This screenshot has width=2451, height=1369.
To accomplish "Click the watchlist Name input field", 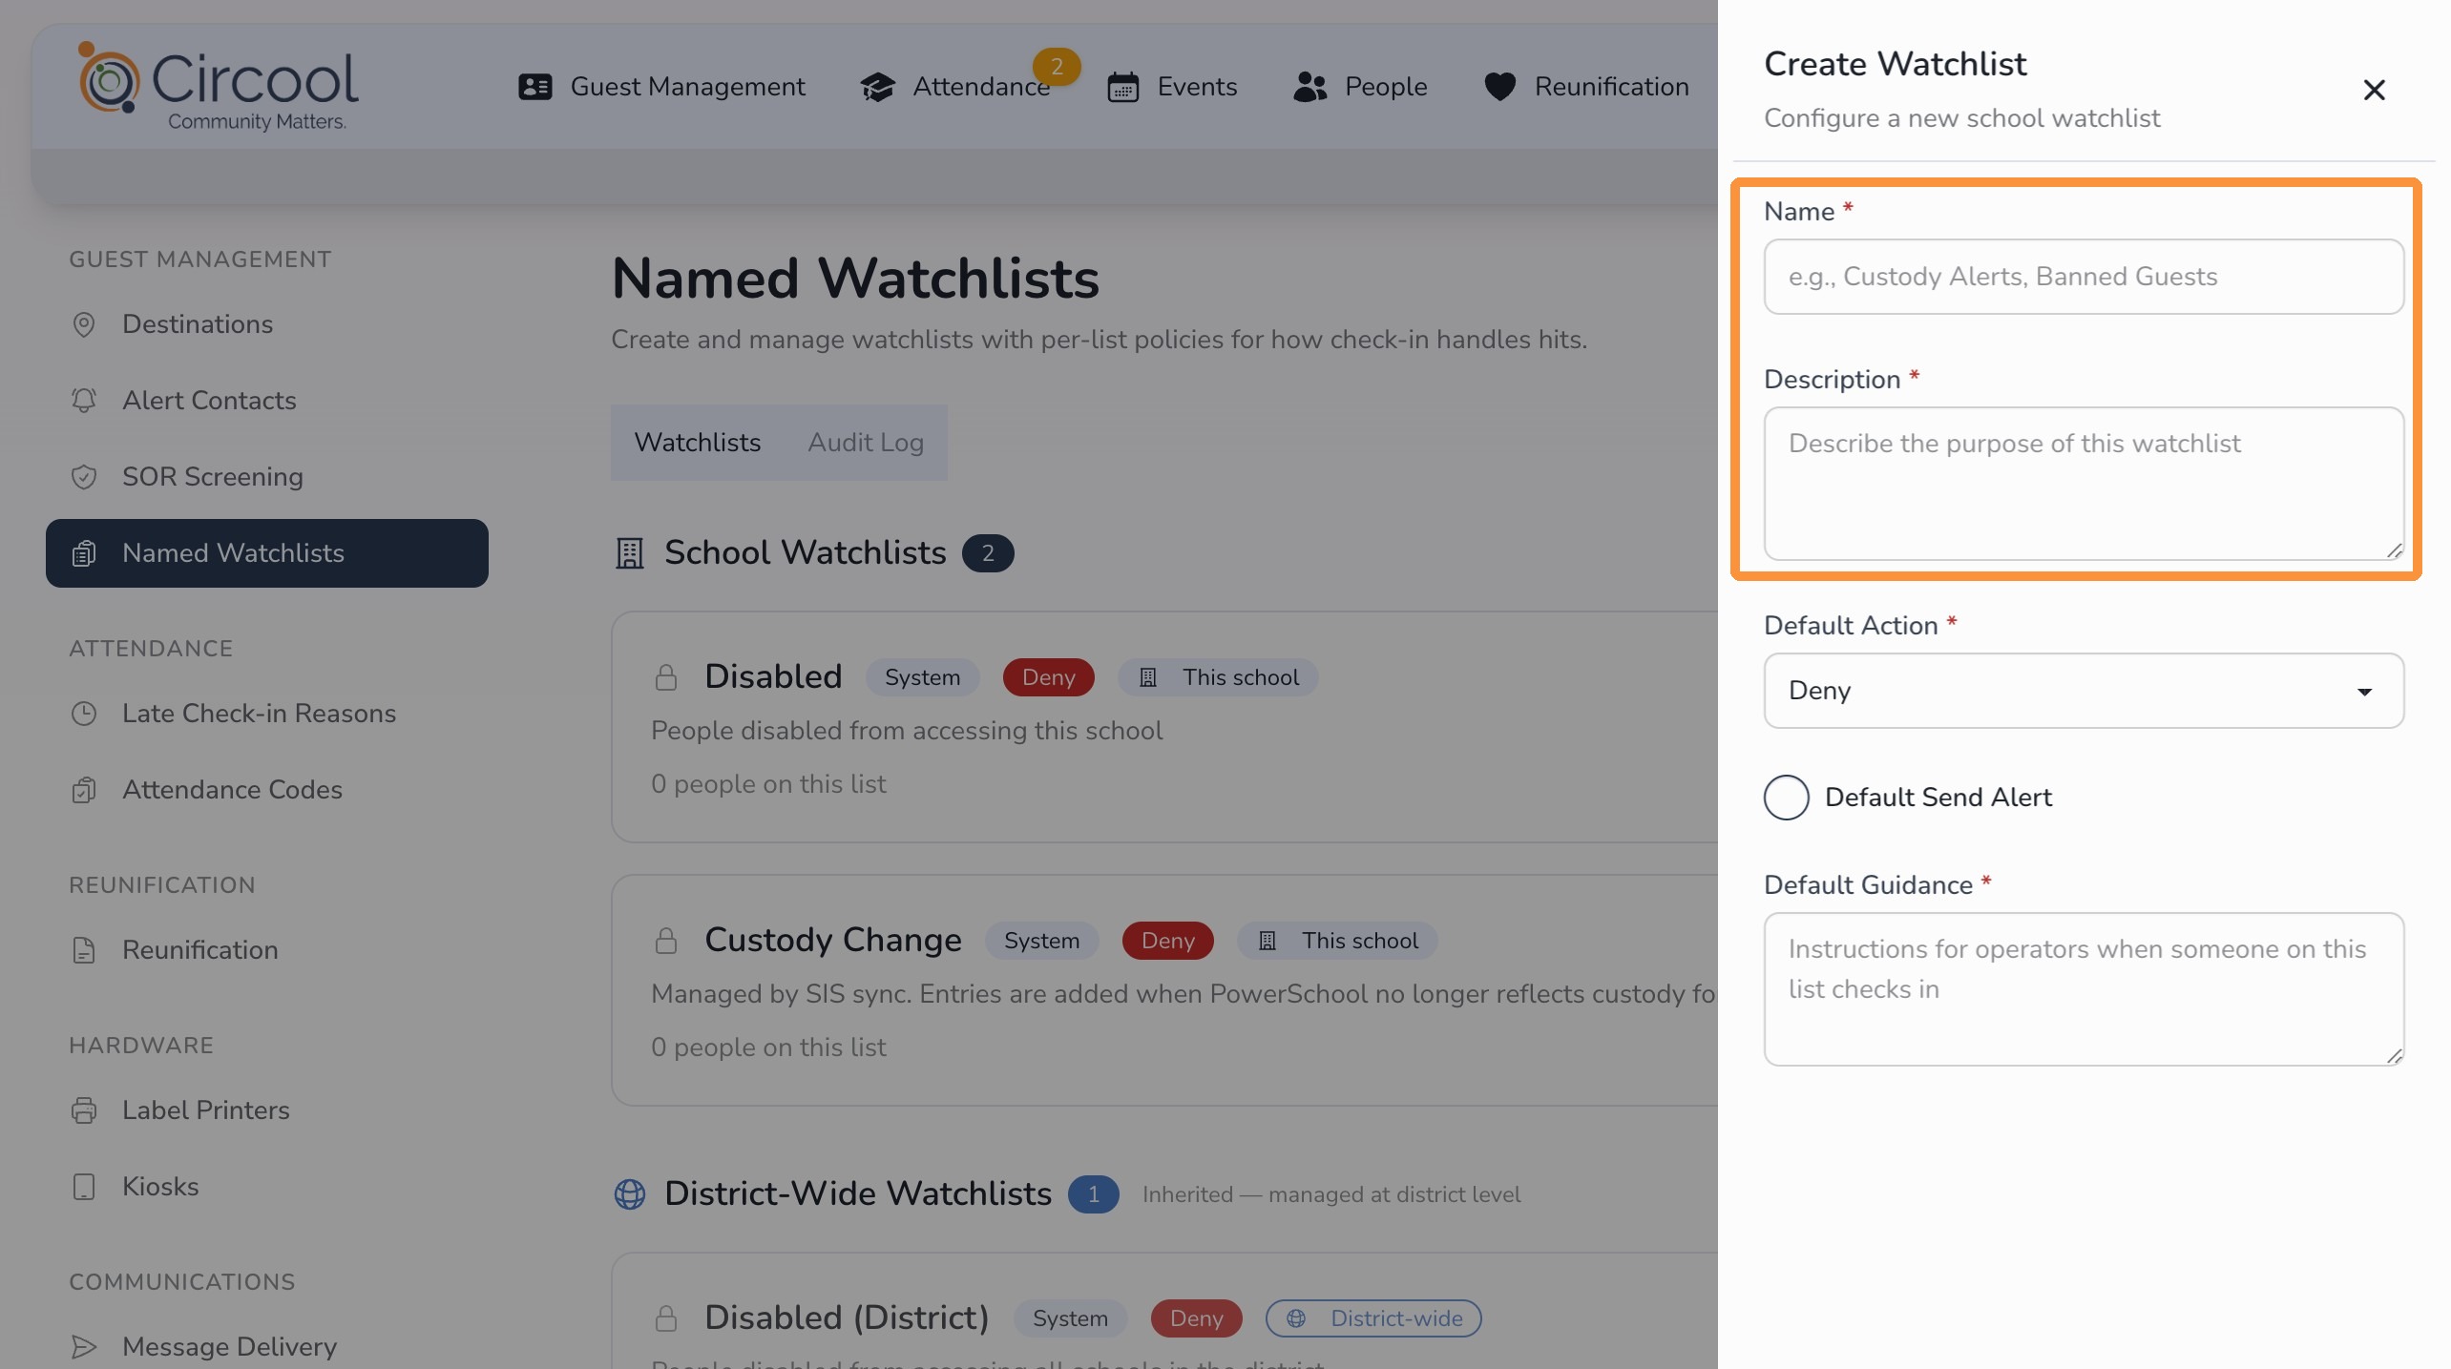I will point(2084,277).
